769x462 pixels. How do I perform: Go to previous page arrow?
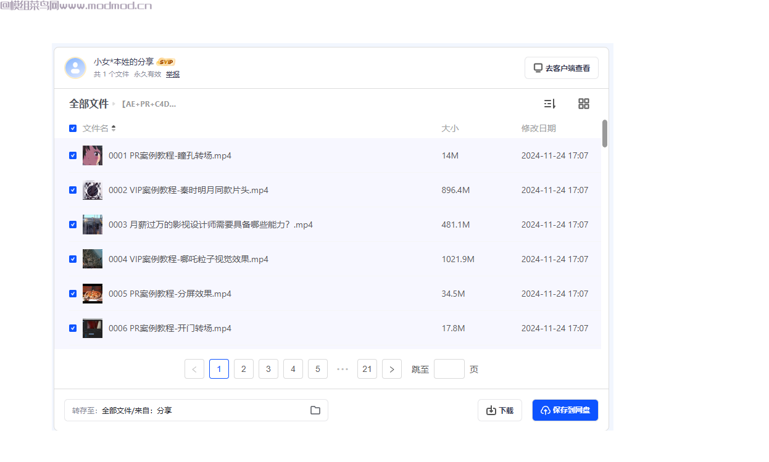pos(194,369)
